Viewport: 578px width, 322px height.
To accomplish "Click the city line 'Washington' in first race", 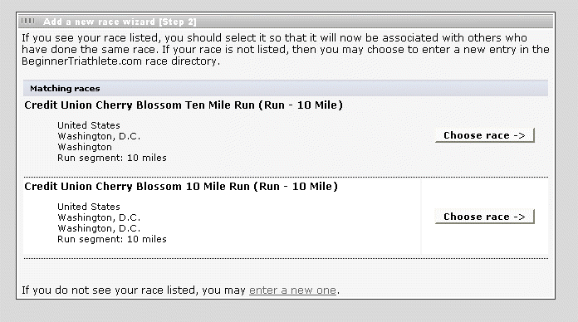I will pos(85,147).
